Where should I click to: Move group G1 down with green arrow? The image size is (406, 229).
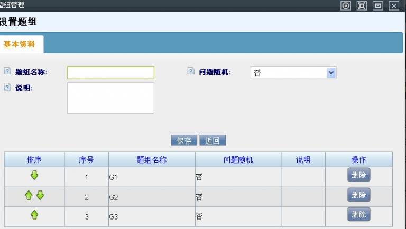point(34,176)
